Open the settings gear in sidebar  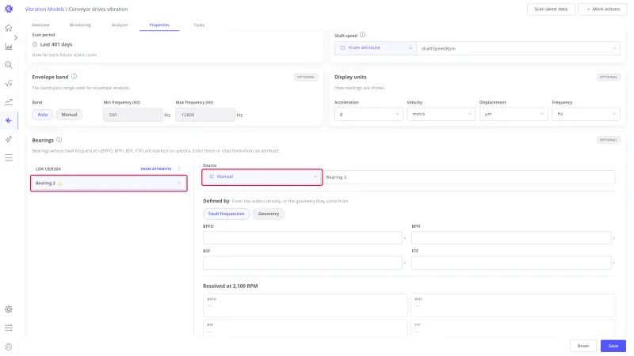coord(9,309)
